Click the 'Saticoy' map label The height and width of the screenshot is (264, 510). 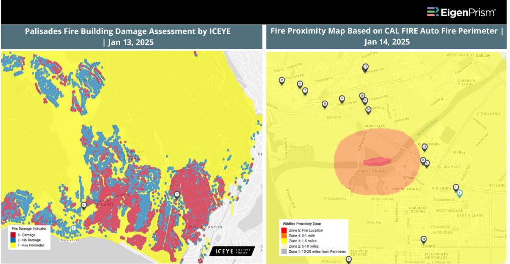click(483, 56)
